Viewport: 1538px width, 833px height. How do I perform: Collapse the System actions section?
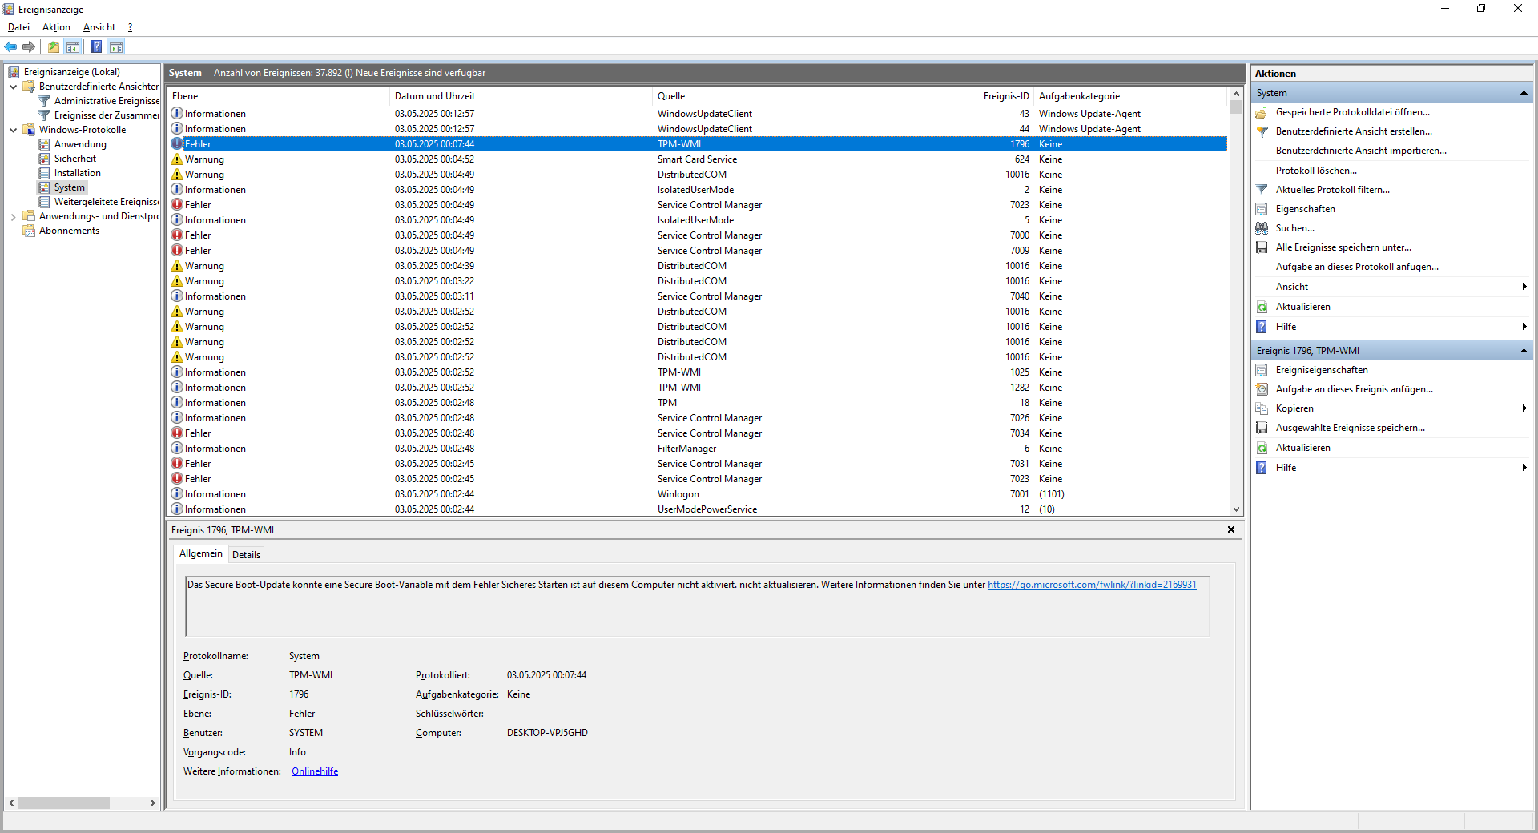(x=1523, y=93)
